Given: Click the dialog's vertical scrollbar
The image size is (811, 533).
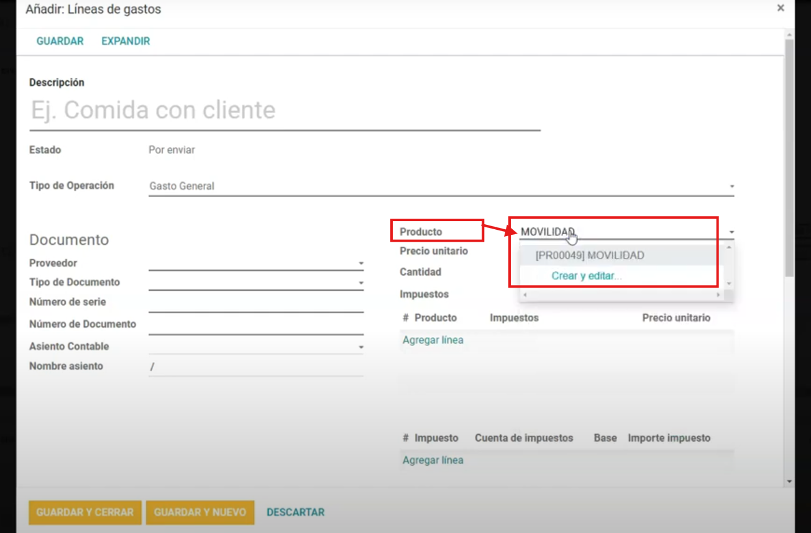Looking at the screenshot, I should 789,155.
